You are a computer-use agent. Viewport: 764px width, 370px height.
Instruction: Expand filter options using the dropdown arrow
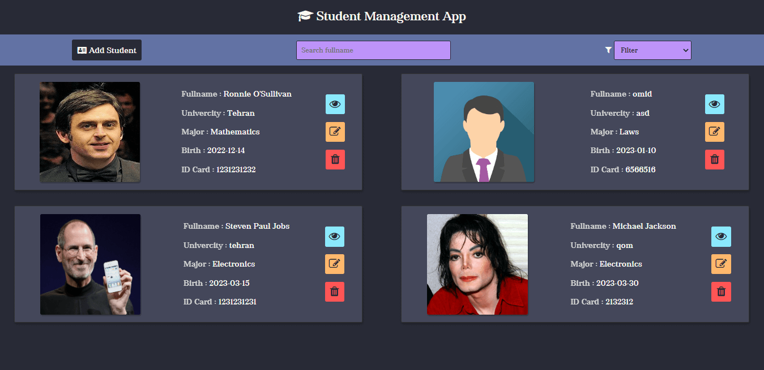point(684,50)
